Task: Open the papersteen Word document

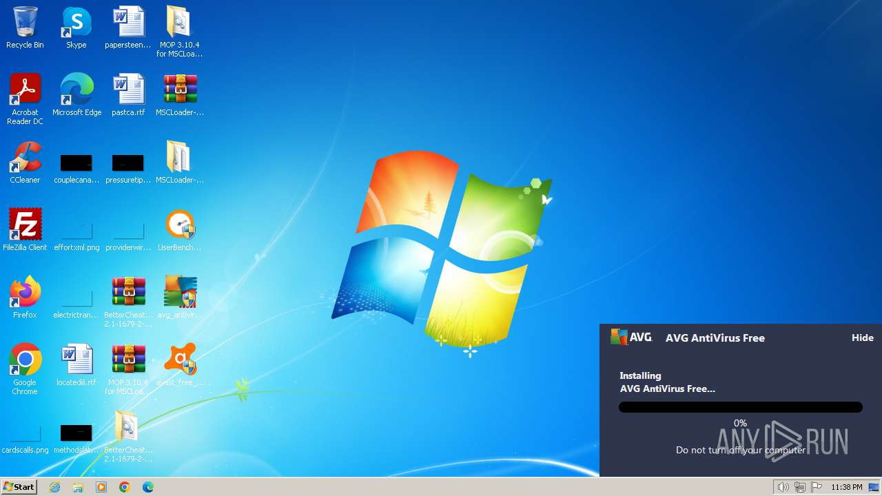Action: [128, 28]
